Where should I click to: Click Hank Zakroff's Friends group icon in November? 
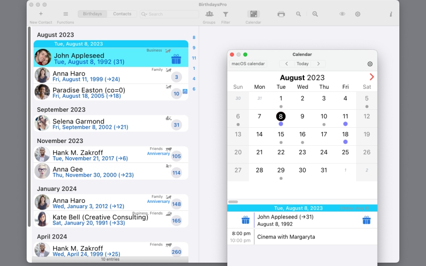[x=169, y=149]
